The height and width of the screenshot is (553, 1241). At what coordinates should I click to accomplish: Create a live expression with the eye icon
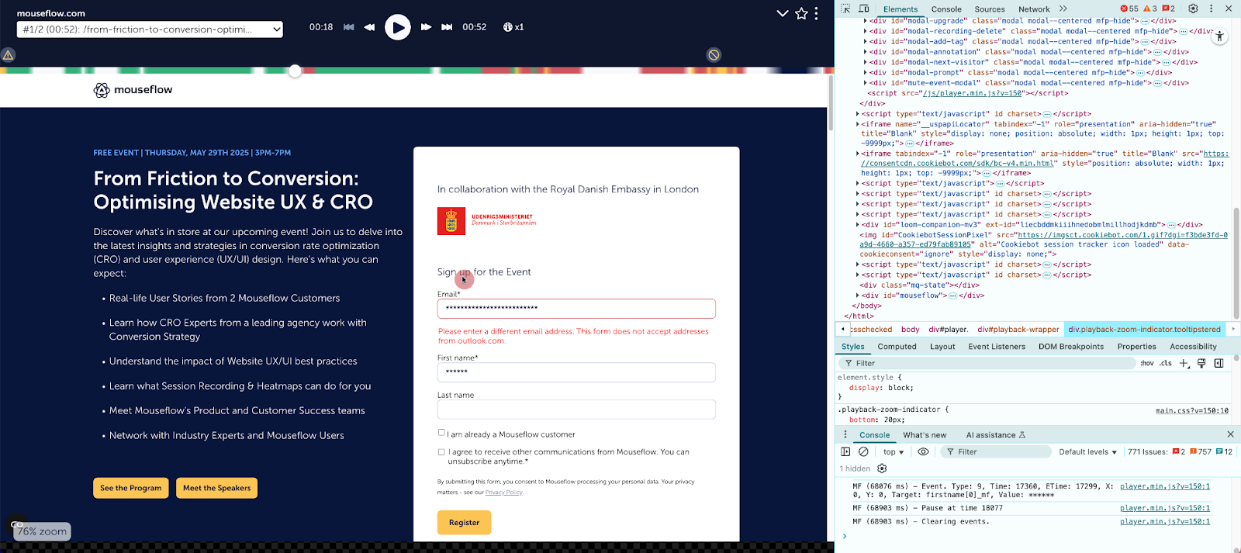[x=923, y=451]
